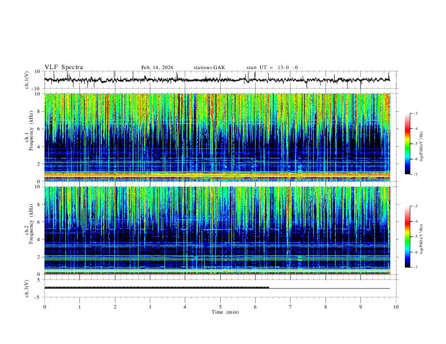This screenshot has width=446, height=344.
Task: Click time axis tick label "10"
Action: tap(396, 307)
